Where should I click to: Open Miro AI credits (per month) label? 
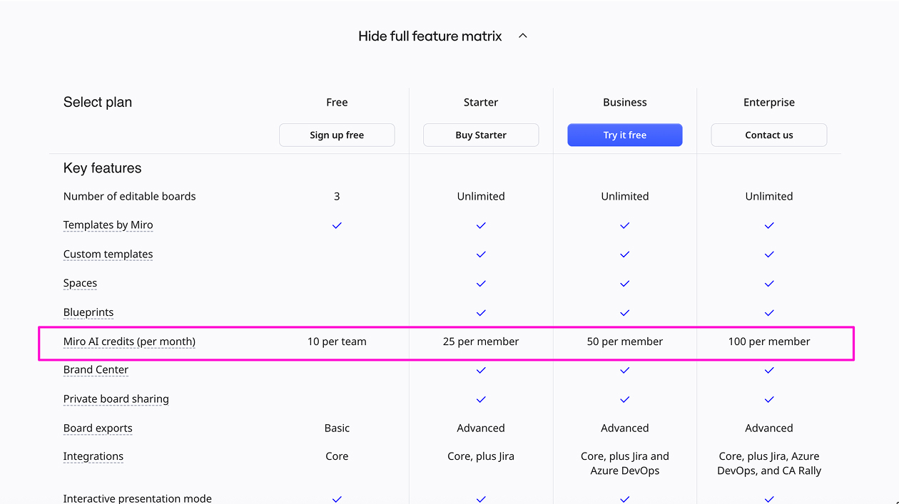coord(129,341)
